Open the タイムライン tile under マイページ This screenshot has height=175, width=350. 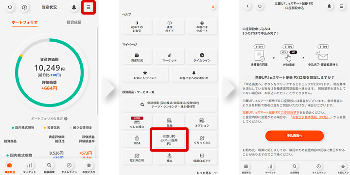[202, 57]
